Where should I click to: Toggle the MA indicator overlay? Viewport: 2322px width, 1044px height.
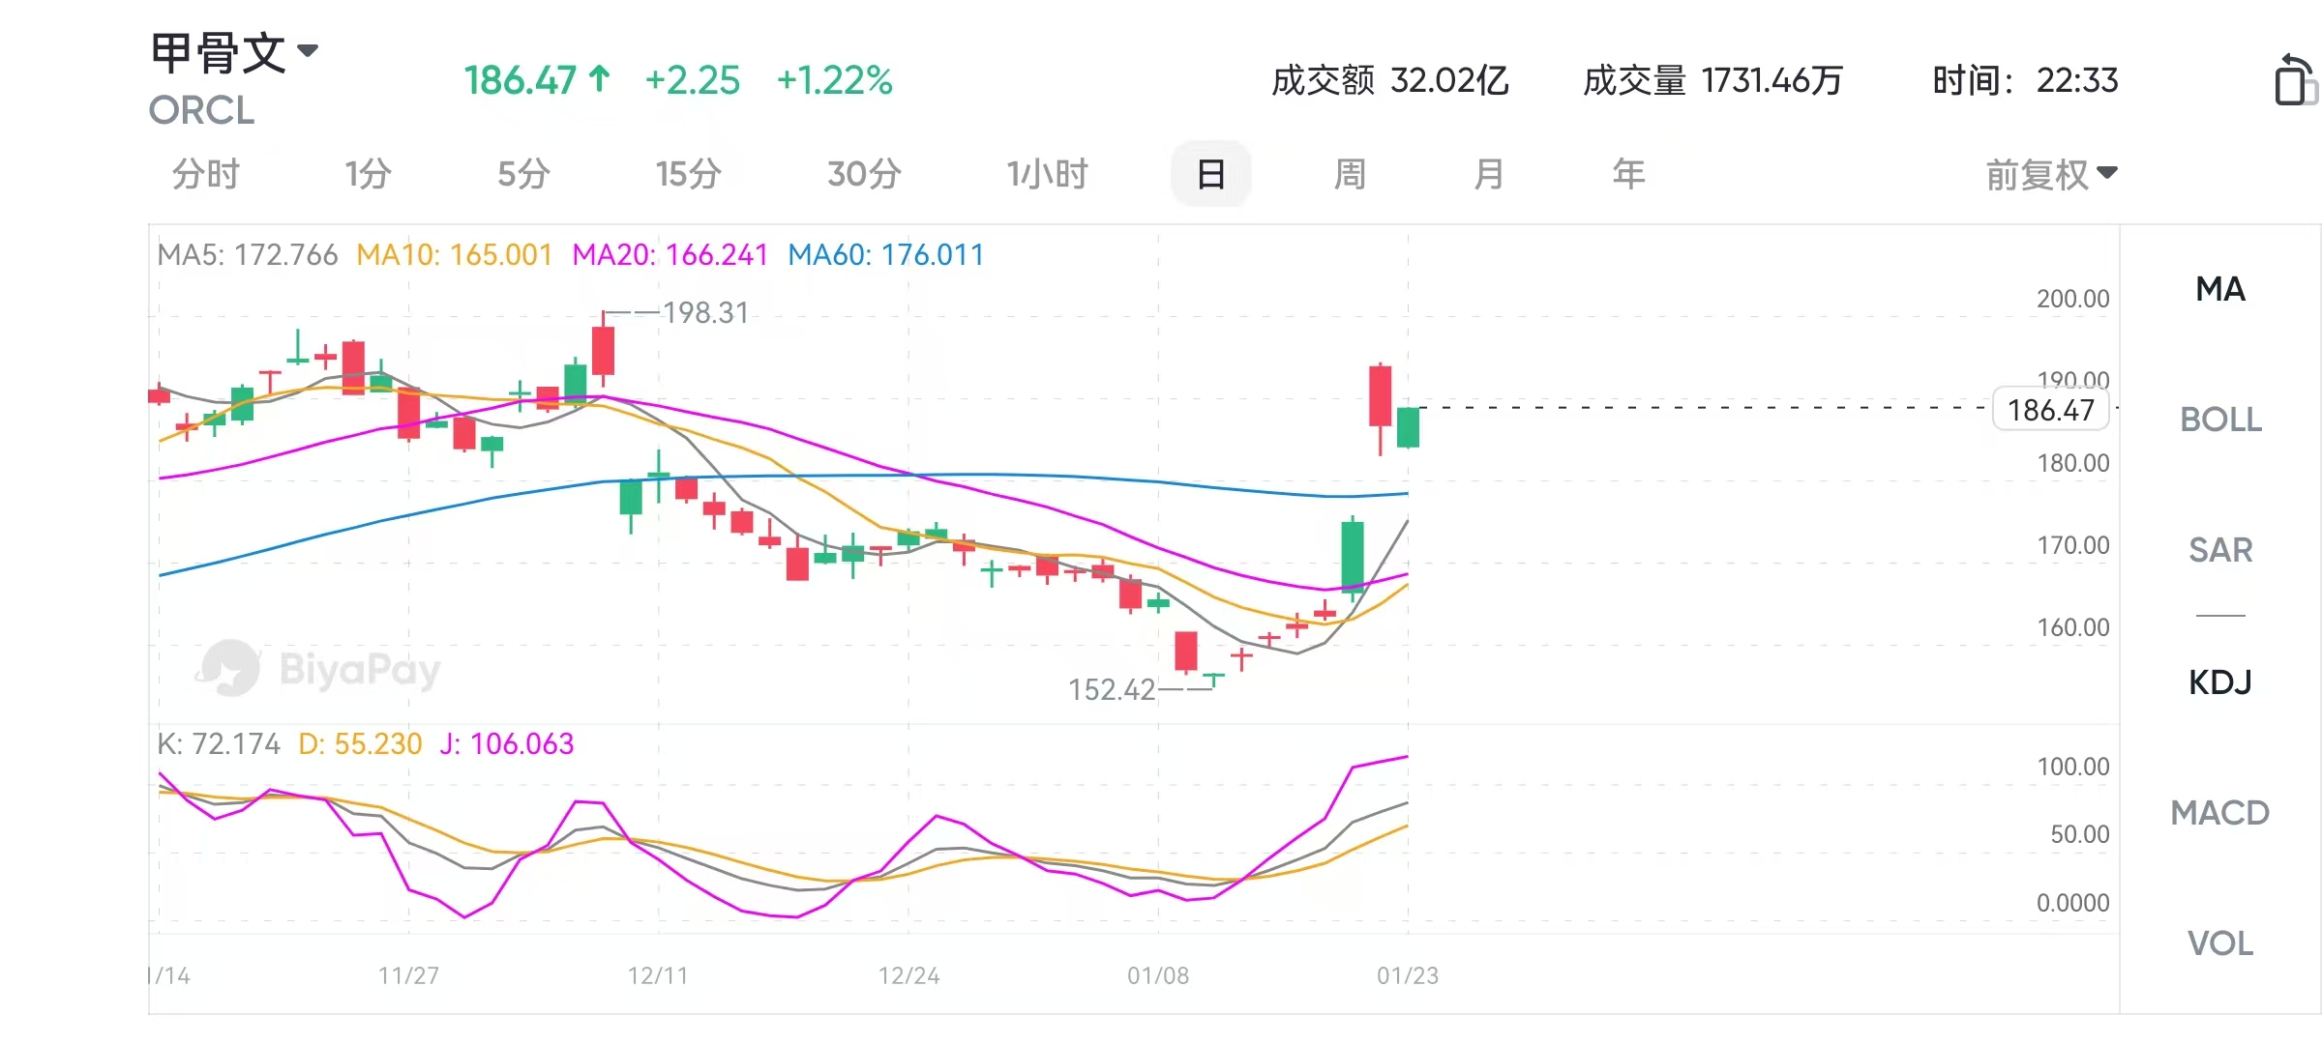(x=2220, y=289)
